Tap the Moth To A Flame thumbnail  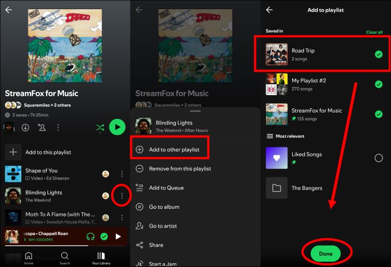coord(13,218)
